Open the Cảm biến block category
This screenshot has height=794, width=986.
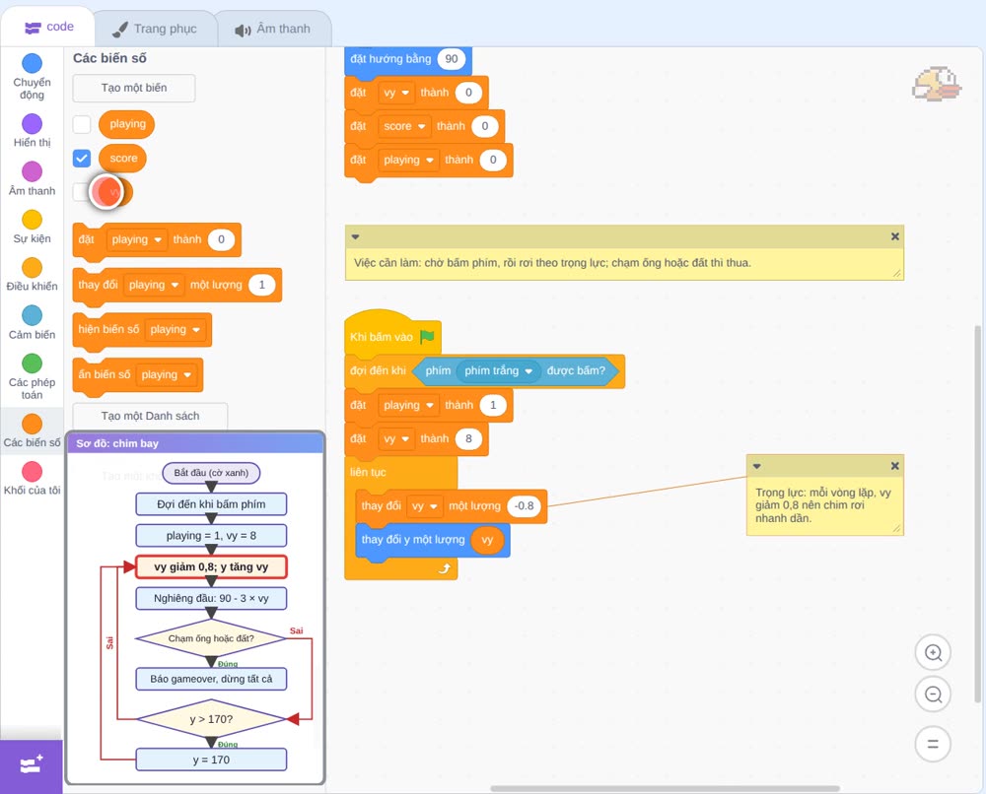click(32, 323)
